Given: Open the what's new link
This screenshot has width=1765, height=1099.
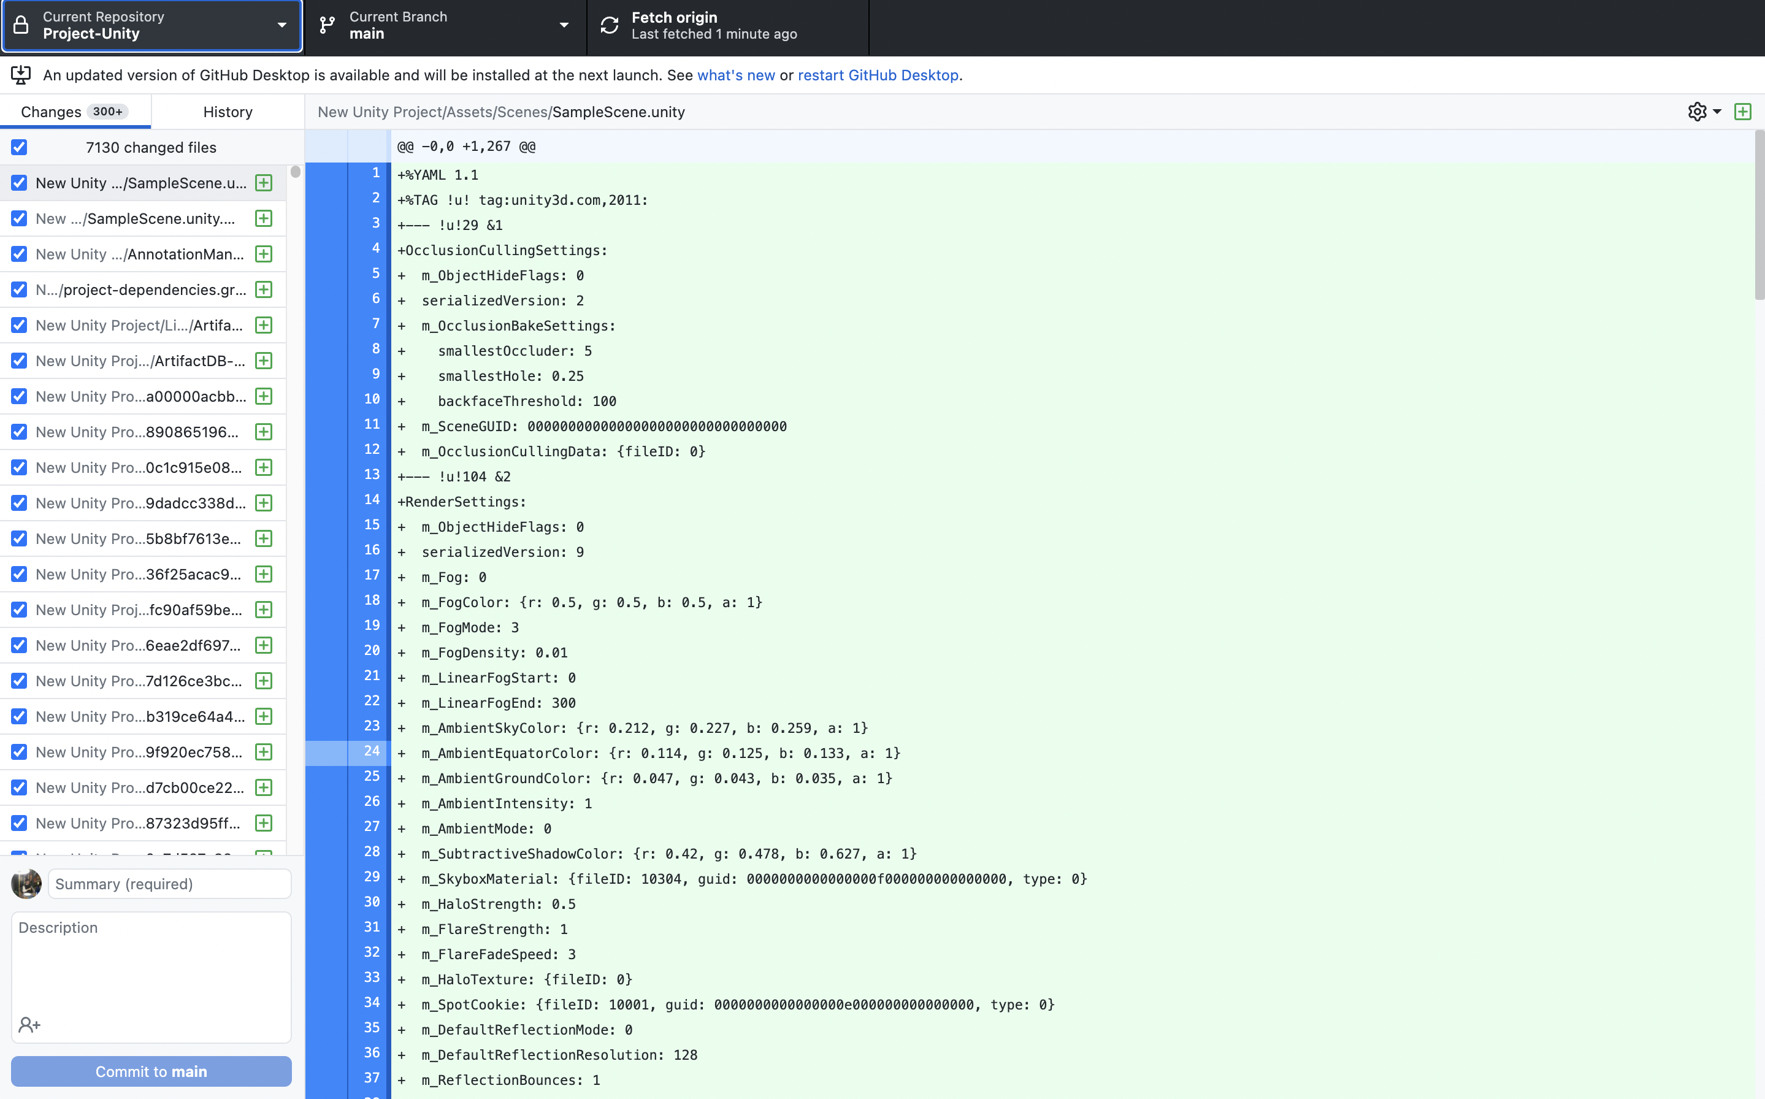Looking at the screenshot, I should click(735, 75).
